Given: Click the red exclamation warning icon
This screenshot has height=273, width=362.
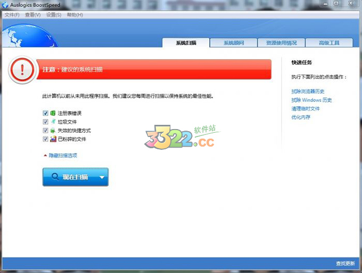Looking at the screenshot, I should (x=22, y=70).
